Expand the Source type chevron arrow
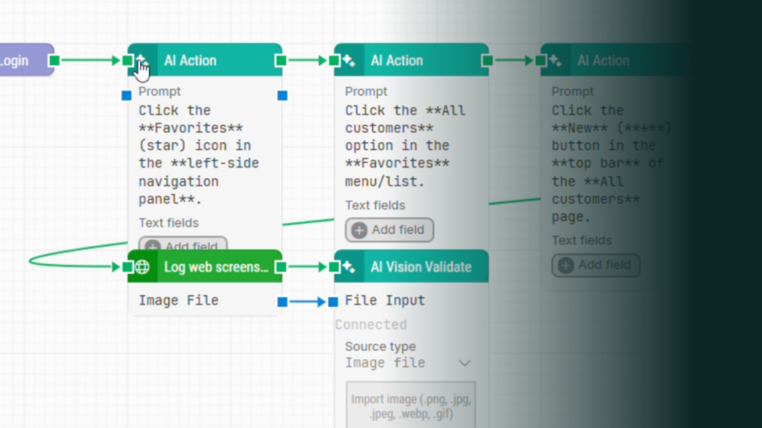The width and height of the screenshot is (762, 428). point(464,363)
